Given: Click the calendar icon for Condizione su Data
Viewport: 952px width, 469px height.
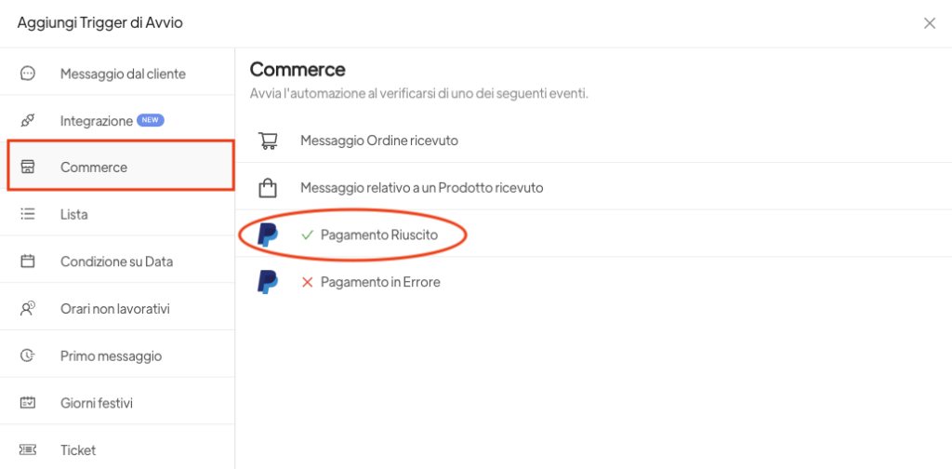Looking at the screenshot, I should (x=28, y=261).
